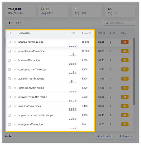This screenshot has width=141, height=145.
Task: Open trend chart for mini muffin recipes
Action: coord(73,109)
